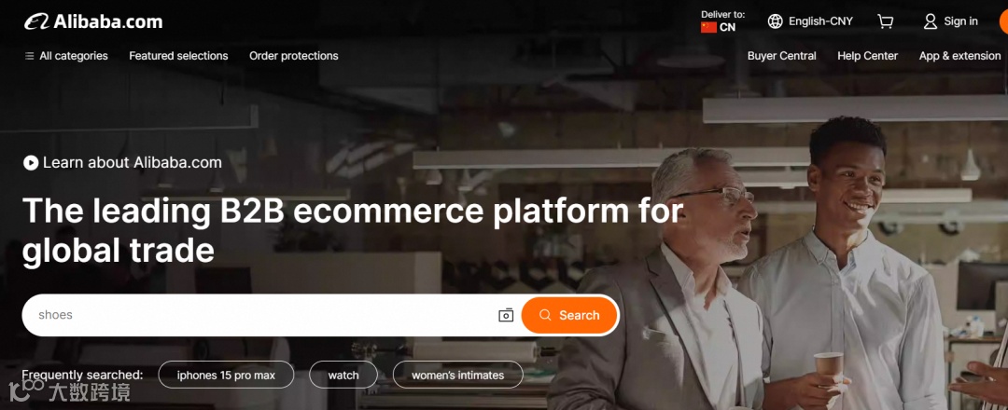The image size is (1008, 410).
Task: Click the hamburger All categories icon
Action: point(29,56)
